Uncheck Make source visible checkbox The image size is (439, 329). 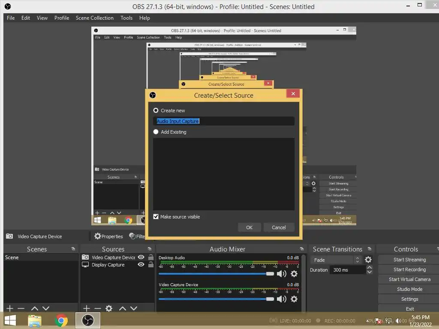point(156,216)
